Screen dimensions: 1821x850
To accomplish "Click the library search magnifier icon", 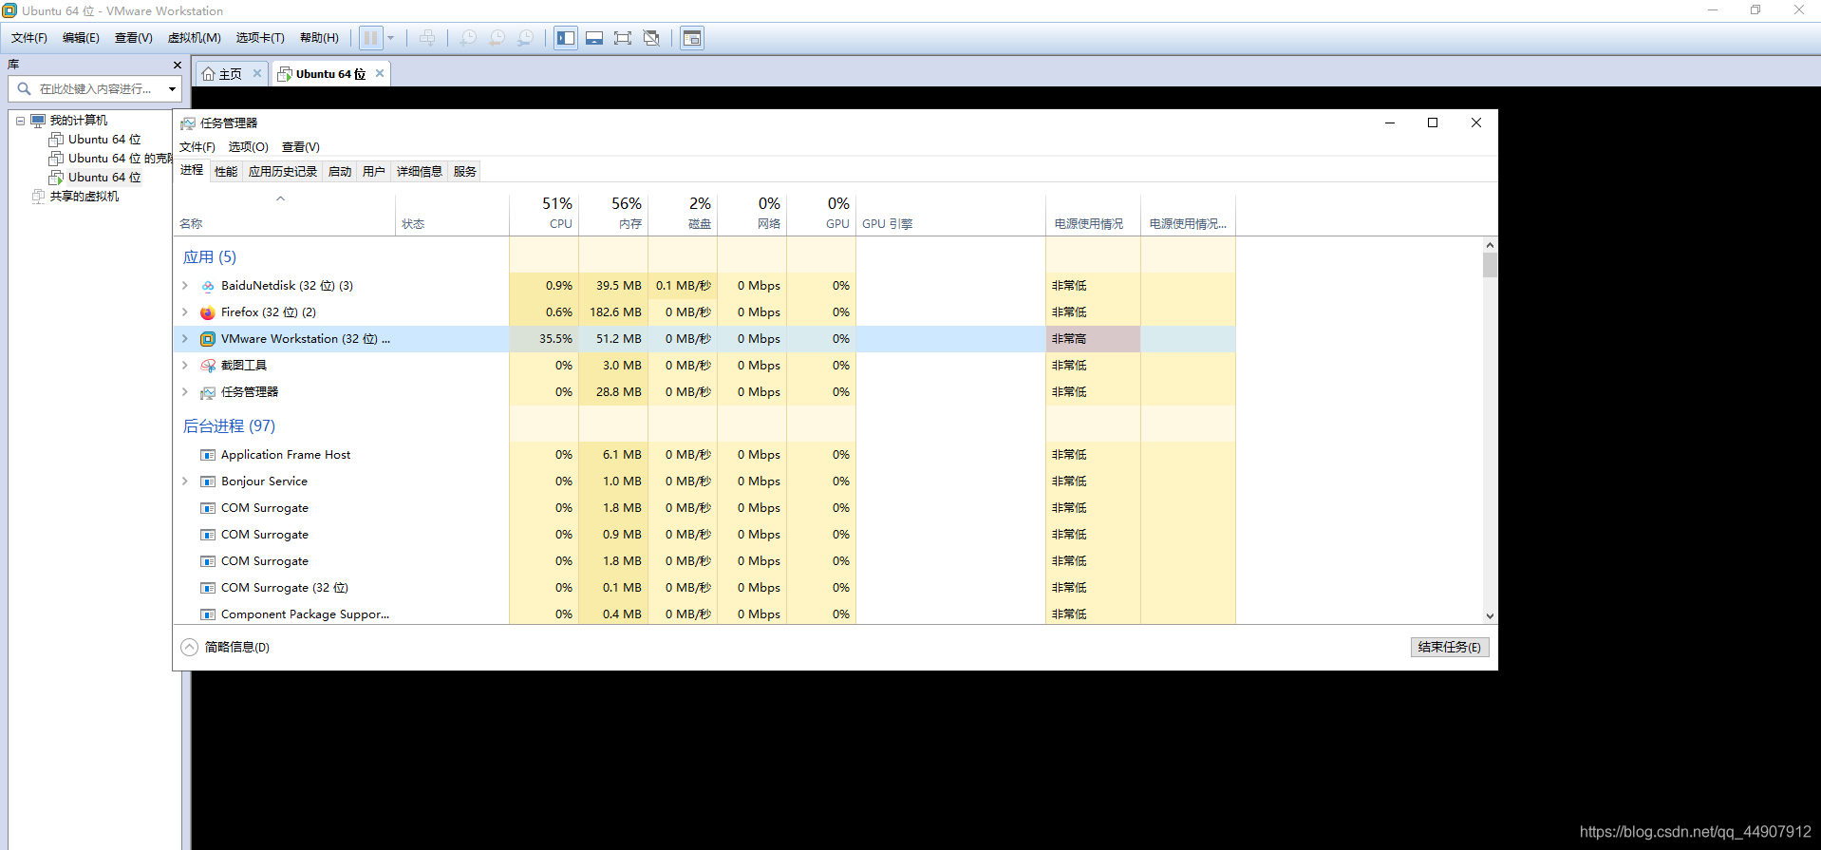I will pos(24,88).
